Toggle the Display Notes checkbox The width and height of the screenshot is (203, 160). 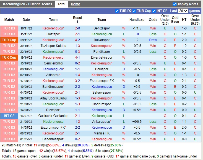coord(175,4)
